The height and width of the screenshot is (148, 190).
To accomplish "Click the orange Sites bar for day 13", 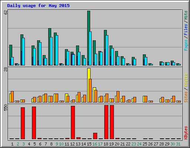I will click(x=79, y=97).
